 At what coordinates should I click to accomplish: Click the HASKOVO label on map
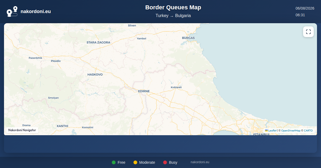pyautogui.click(x=95, y=75)
